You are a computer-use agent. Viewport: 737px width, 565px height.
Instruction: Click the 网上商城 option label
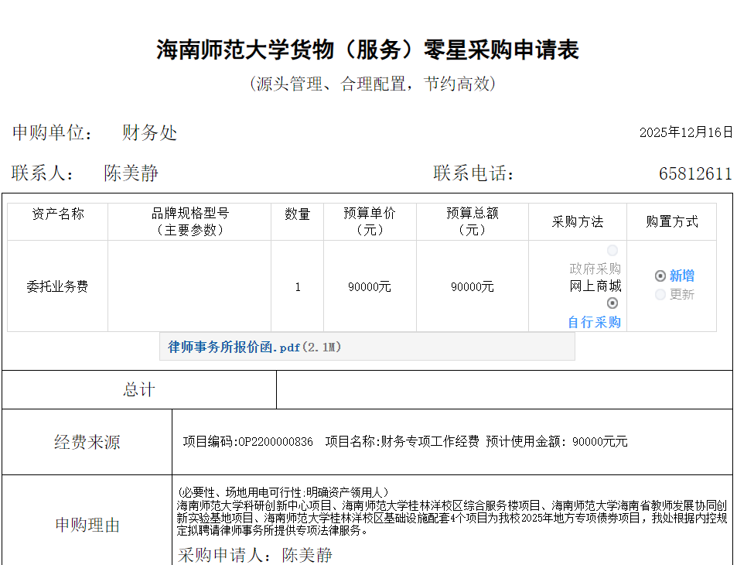click(595, 286)
